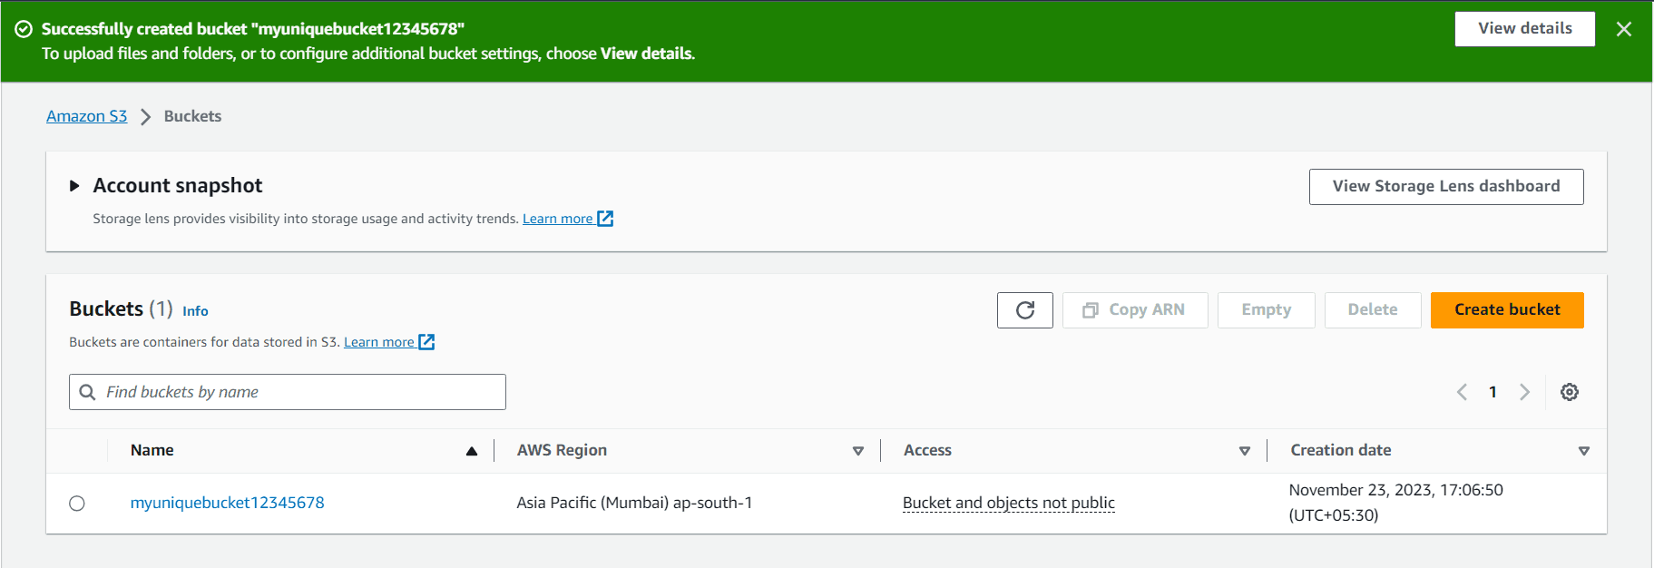Screen dimensions: 1654x568
Task: Click Bucket and objects not public
Action: 1009,503
